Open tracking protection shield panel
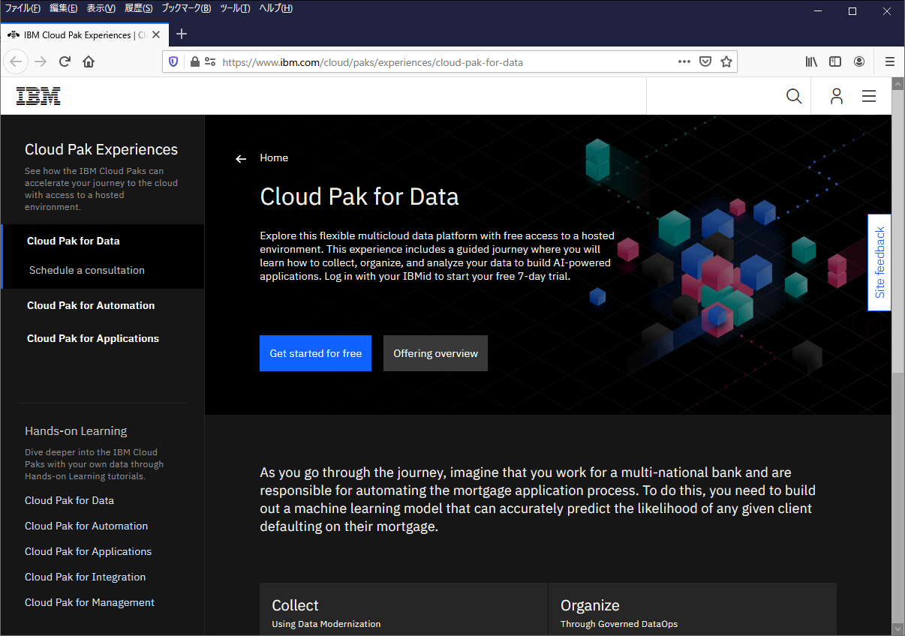Viewport: 905px width, 636px height. (173, 62)
